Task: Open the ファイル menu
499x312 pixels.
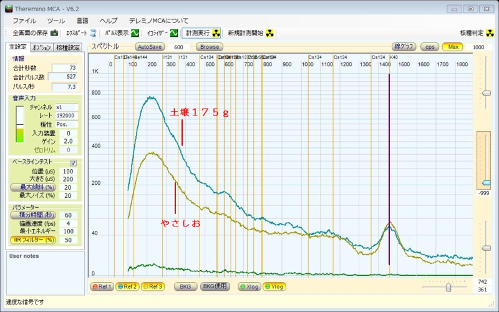Action: (x=24, y=21)
